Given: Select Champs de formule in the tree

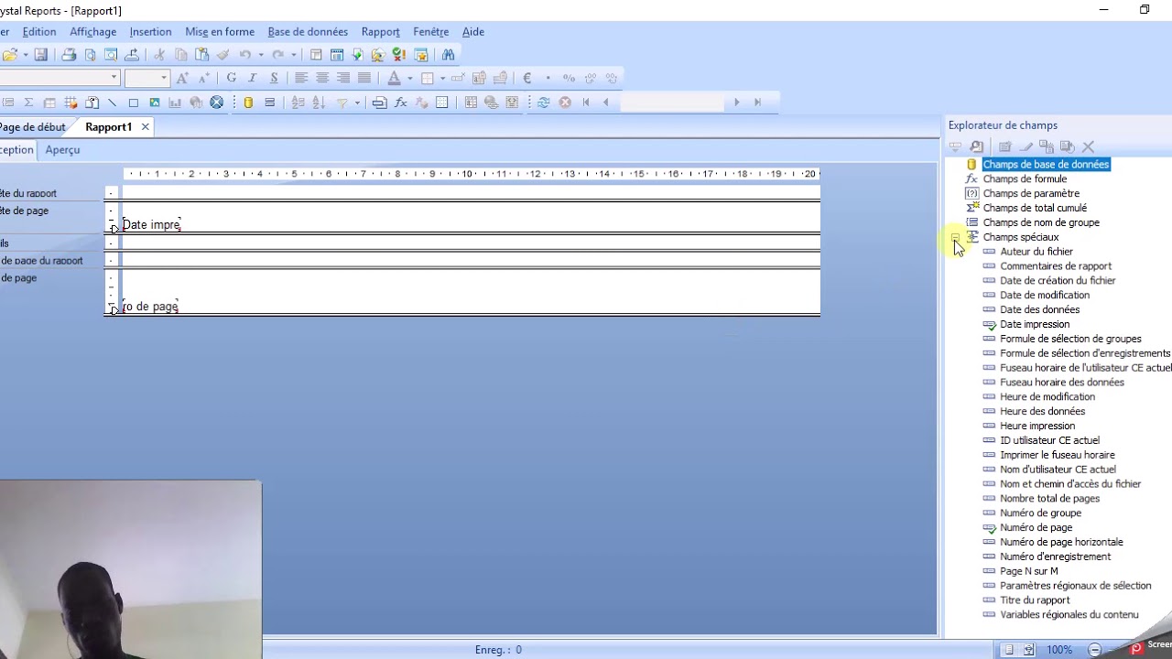Looking at the screenshot, I should [x=1025, y=178].
